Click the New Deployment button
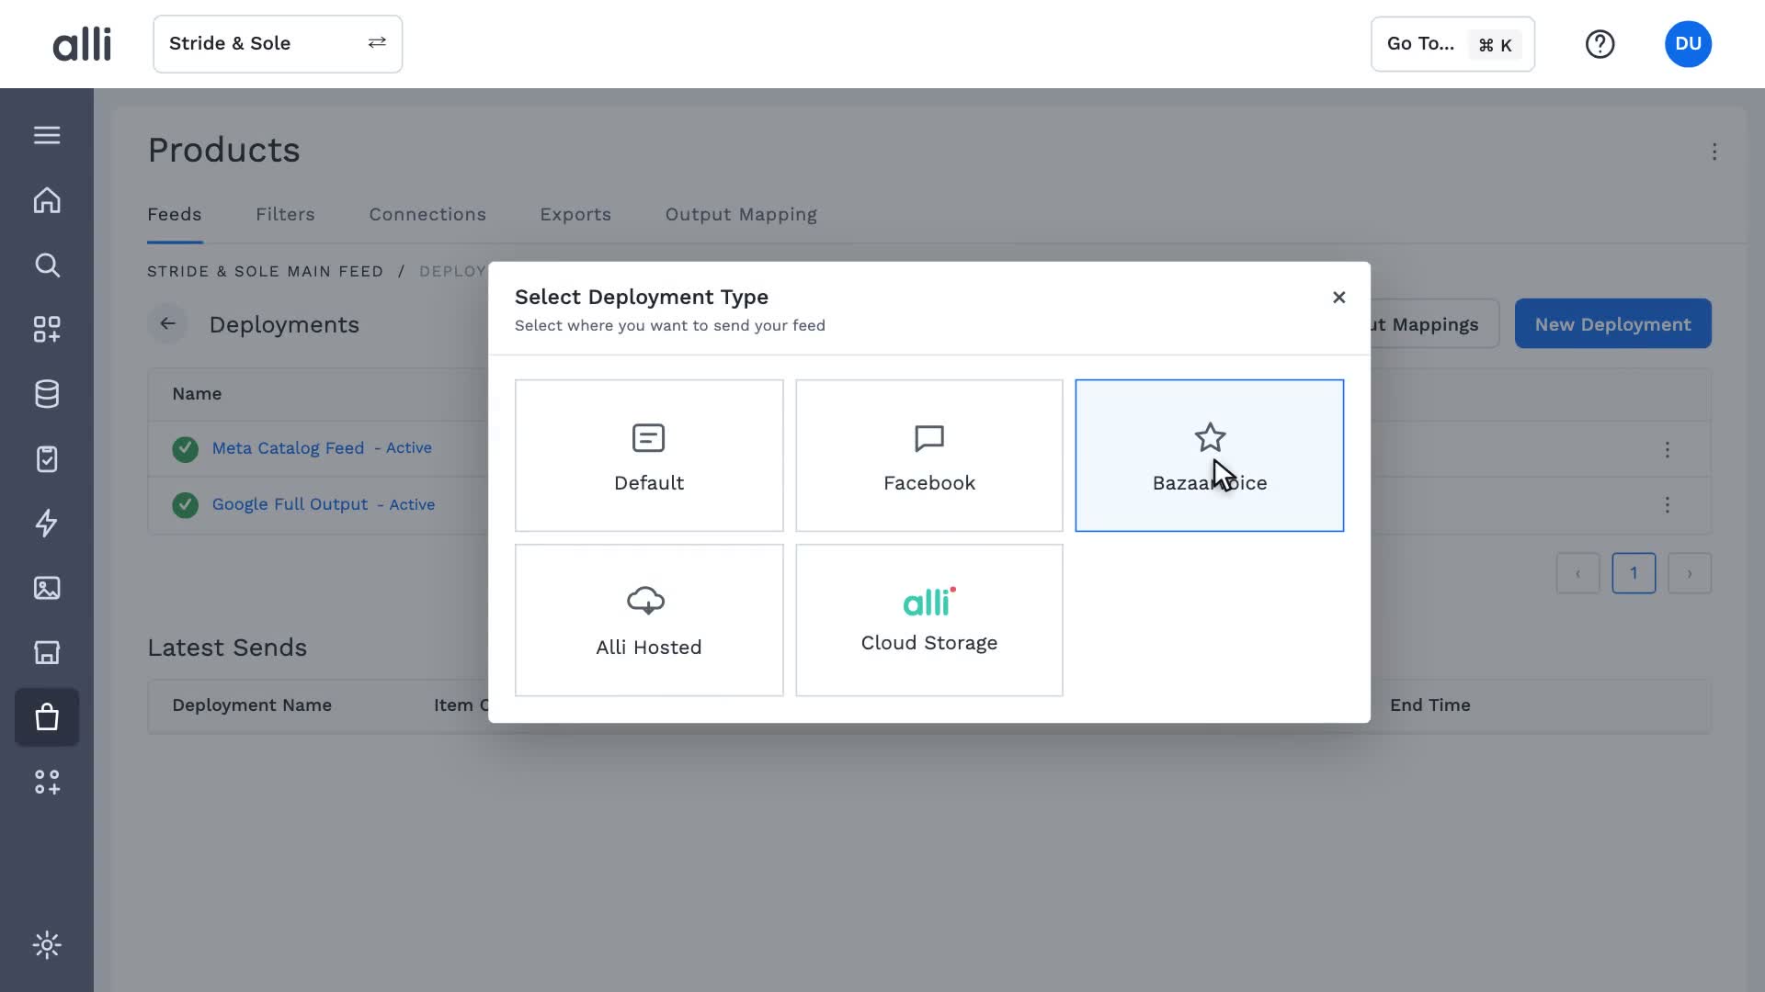The width and height of the screenshot is (1765, 992). click(x=1612, y=323)
